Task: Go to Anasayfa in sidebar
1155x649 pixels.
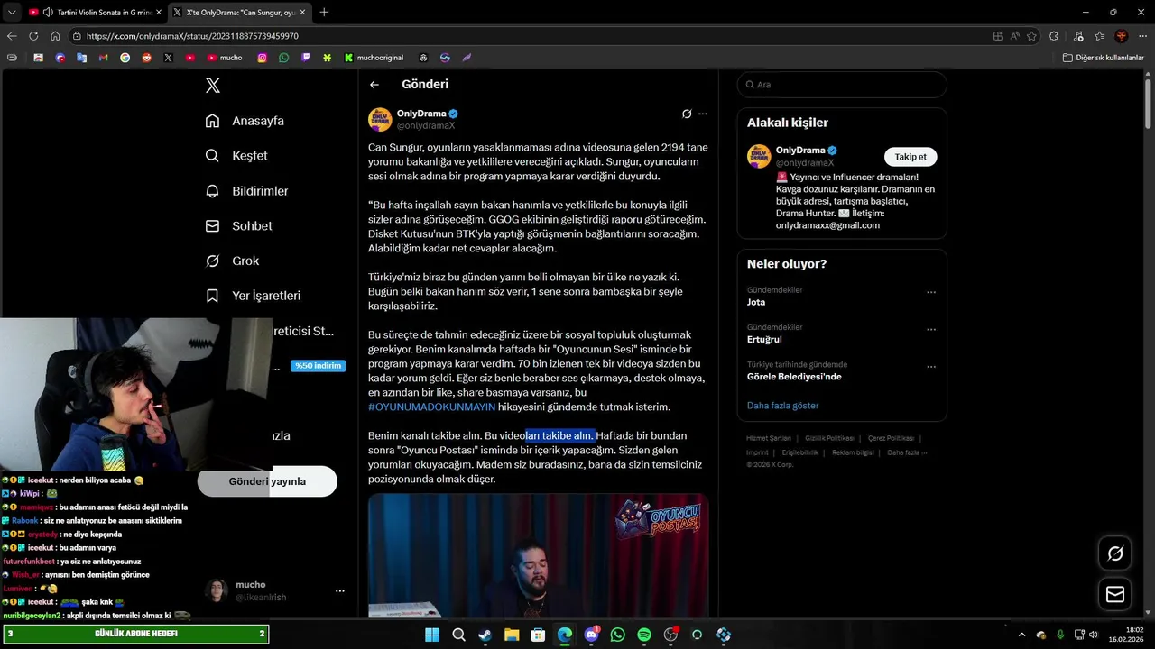Action: 245,121
